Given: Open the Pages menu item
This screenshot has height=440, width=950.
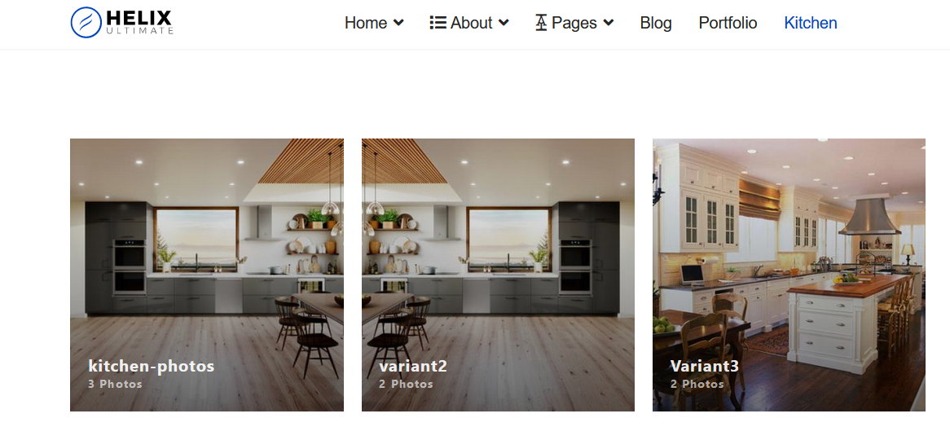Looking at the screenshot, I should 574,23.
